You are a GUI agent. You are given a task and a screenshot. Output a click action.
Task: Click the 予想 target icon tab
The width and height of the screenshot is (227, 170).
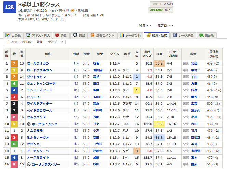[x=61, y=35]
